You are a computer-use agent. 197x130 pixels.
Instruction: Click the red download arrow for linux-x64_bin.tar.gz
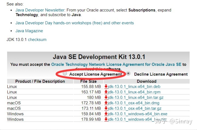click(106, 97)
